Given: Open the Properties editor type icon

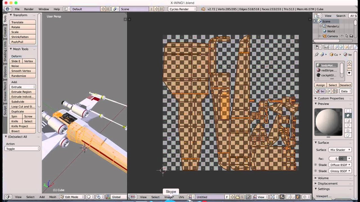Looking at the screenshot, I should 318,47.
